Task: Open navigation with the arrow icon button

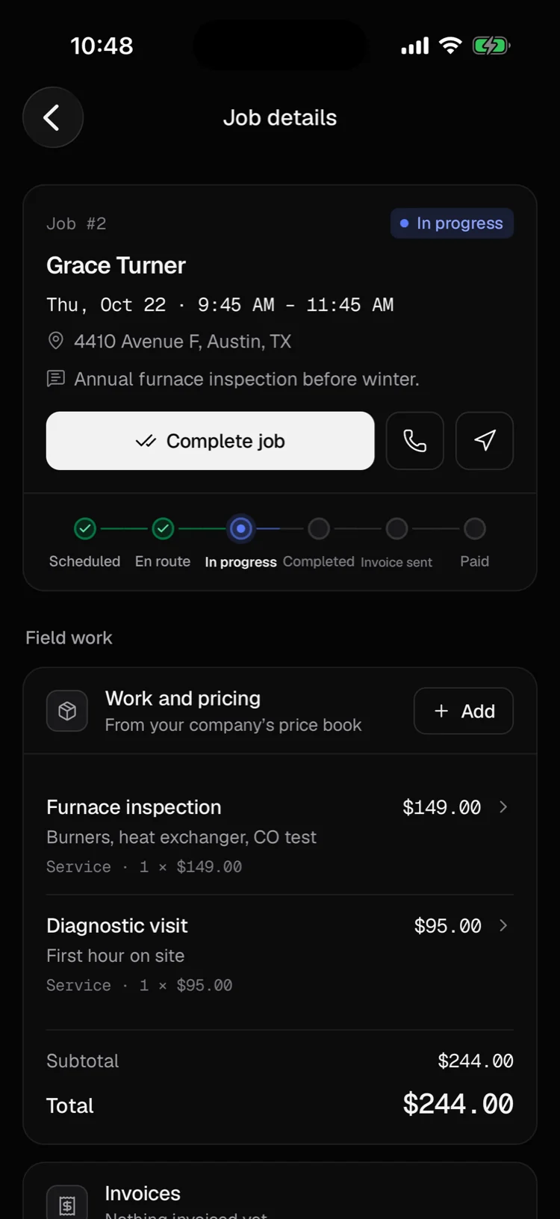Action: [x=485, y=441]
